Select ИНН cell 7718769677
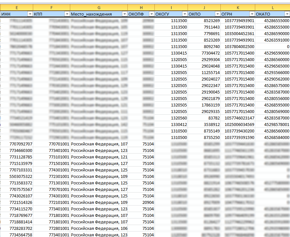 coord(17,216)
